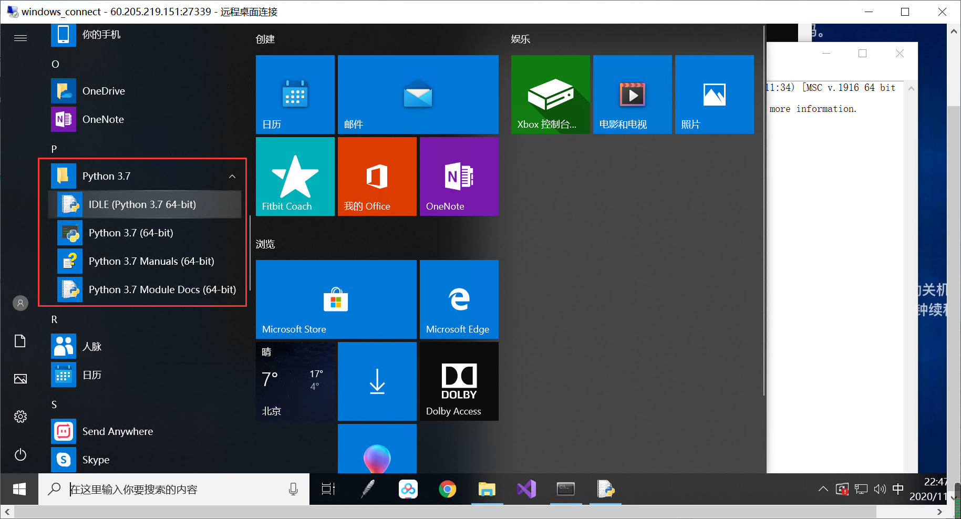This screenshot has width=961, height=519.
Task: Open the 照片 photos tile
Action: 715,95
